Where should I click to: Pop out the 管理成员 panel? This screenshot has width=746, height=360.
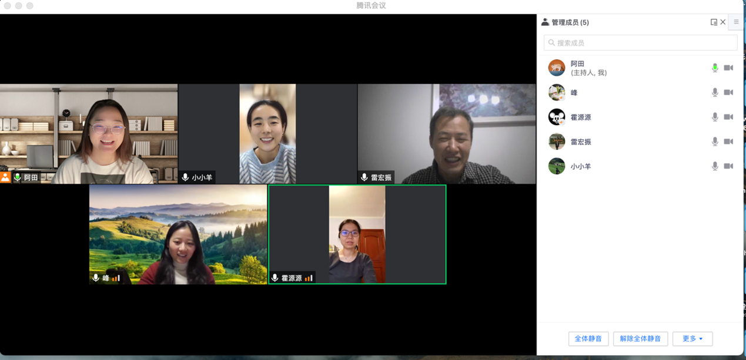click(x=714, y=22)
